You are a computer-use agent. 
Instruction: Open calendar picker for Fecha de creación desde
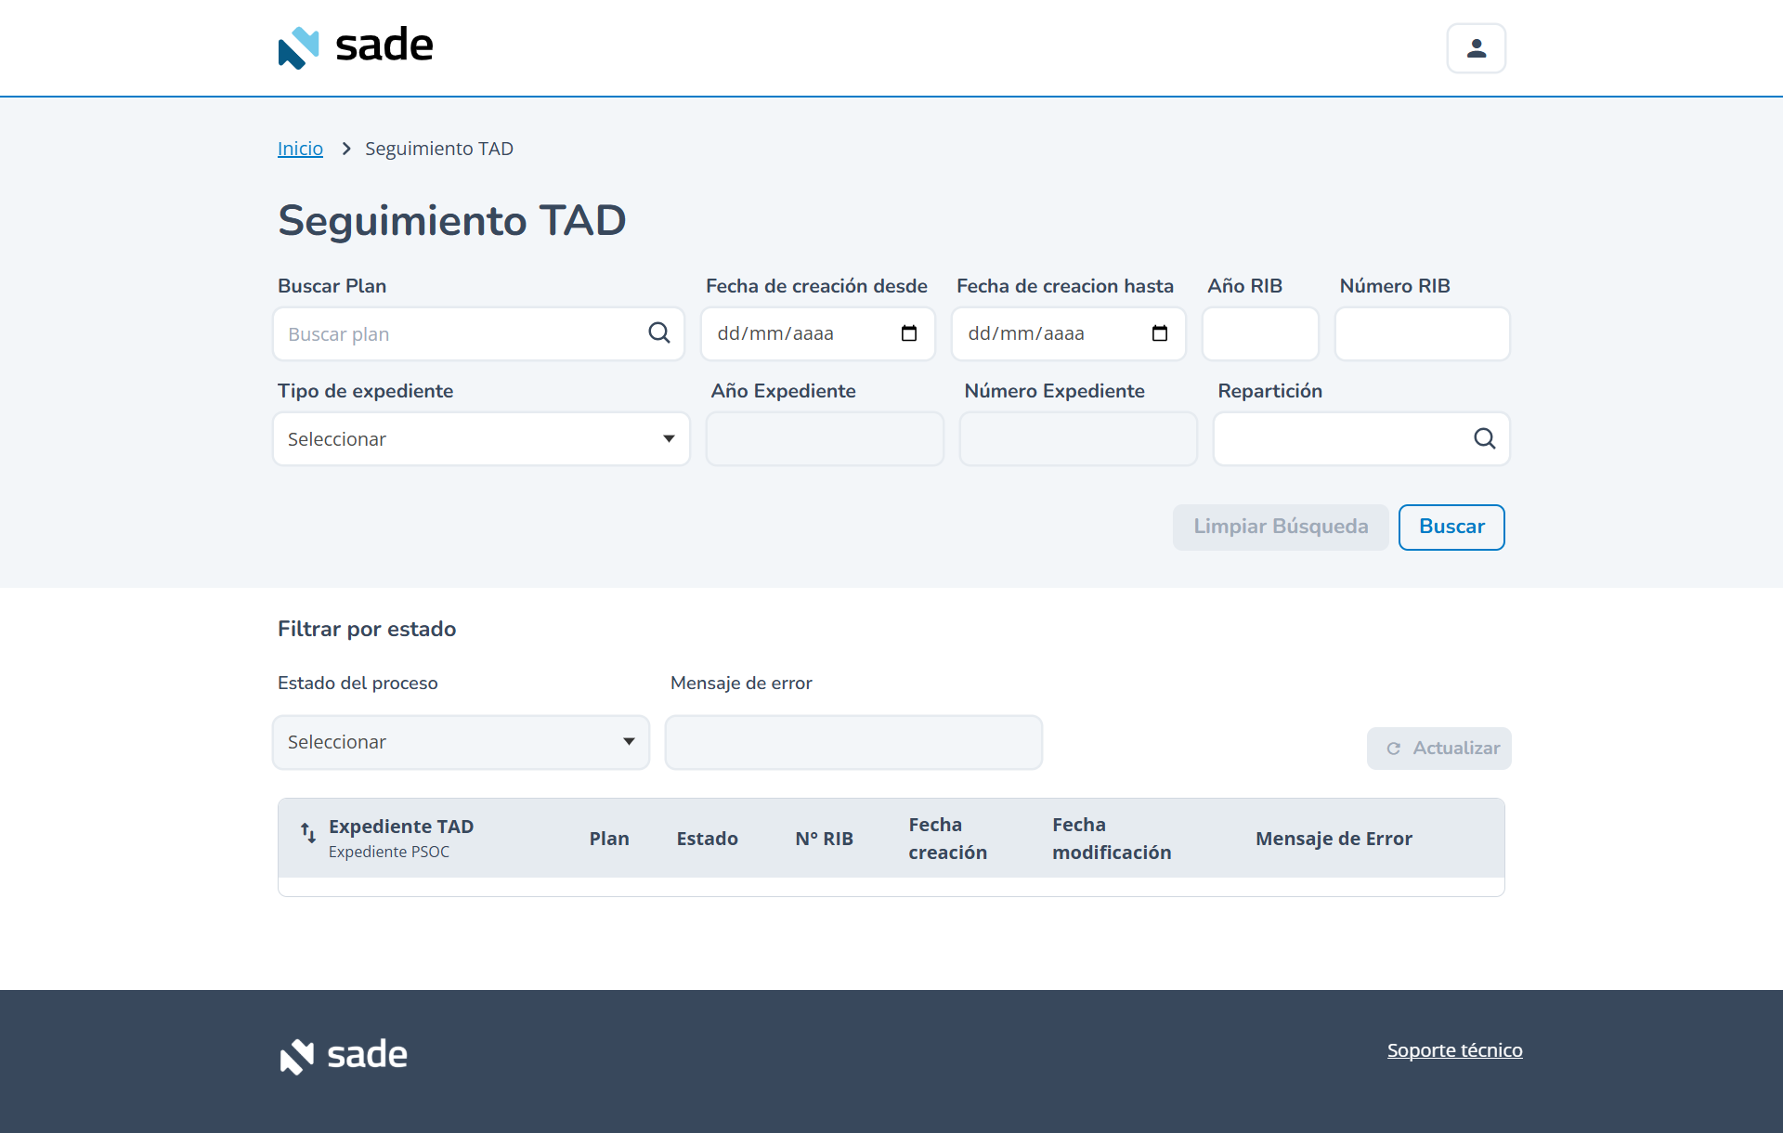point(909,333)
